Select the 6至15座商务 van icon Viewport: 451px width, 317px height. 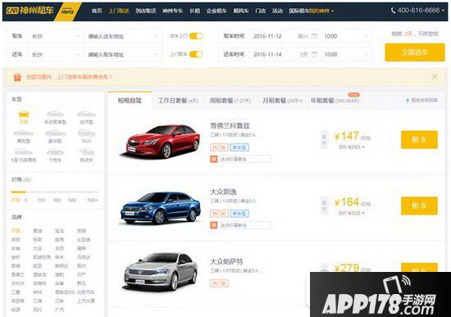[x=24, y=152]
